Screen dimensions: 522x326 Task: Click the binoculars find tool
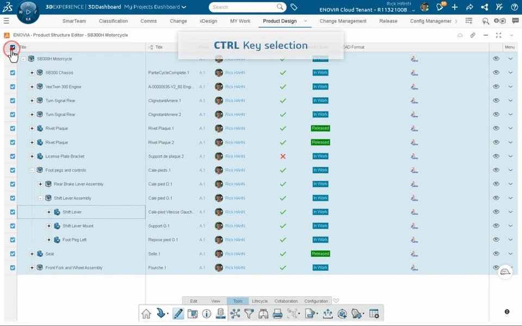263,314
